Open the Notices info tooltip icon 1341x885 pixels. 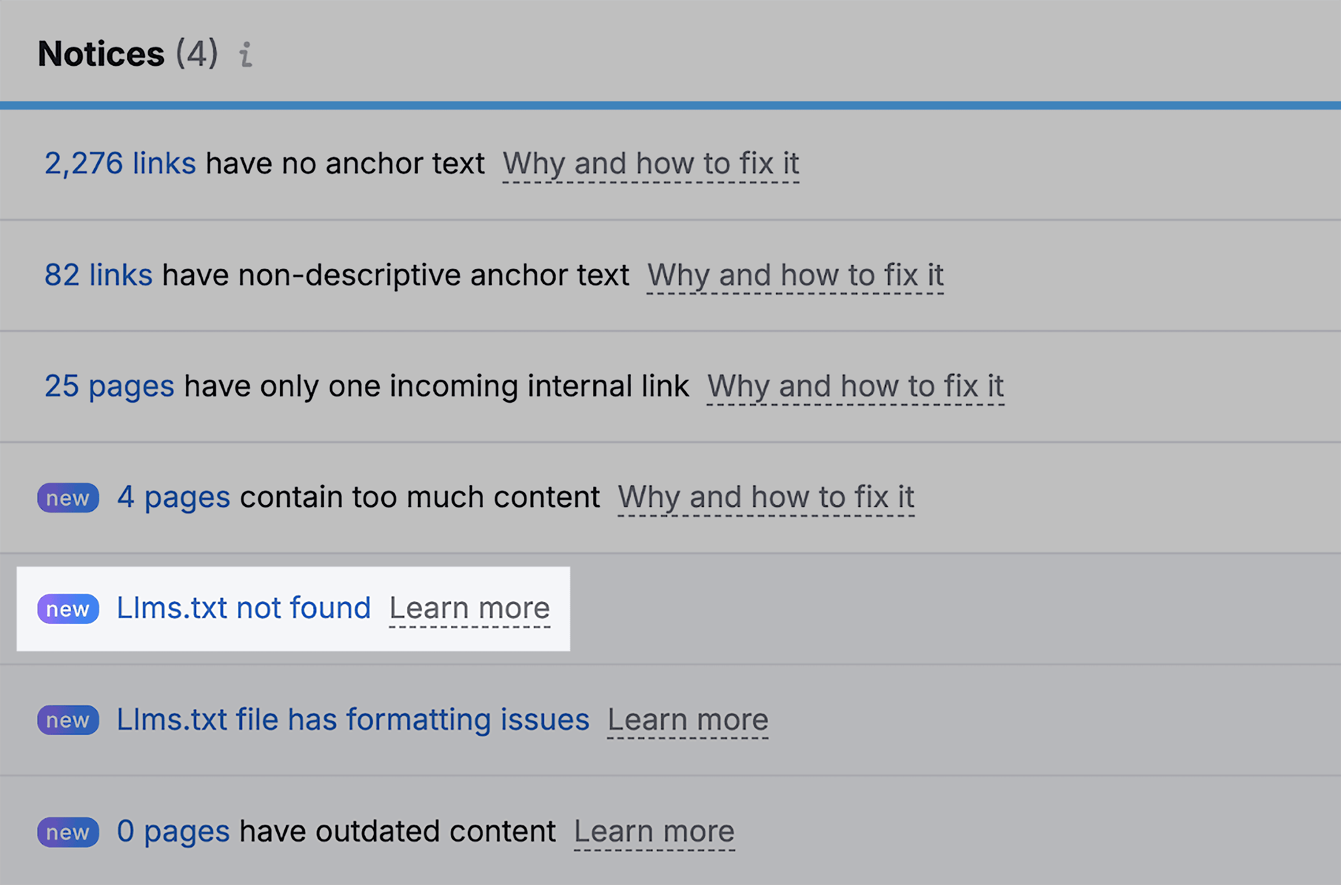(x=245, y=54)
